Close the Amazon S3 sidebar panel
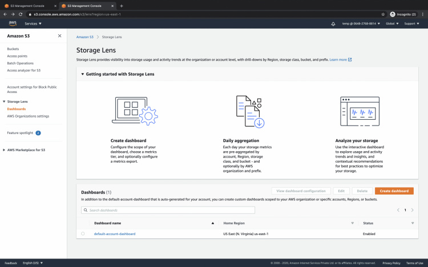 60,36
